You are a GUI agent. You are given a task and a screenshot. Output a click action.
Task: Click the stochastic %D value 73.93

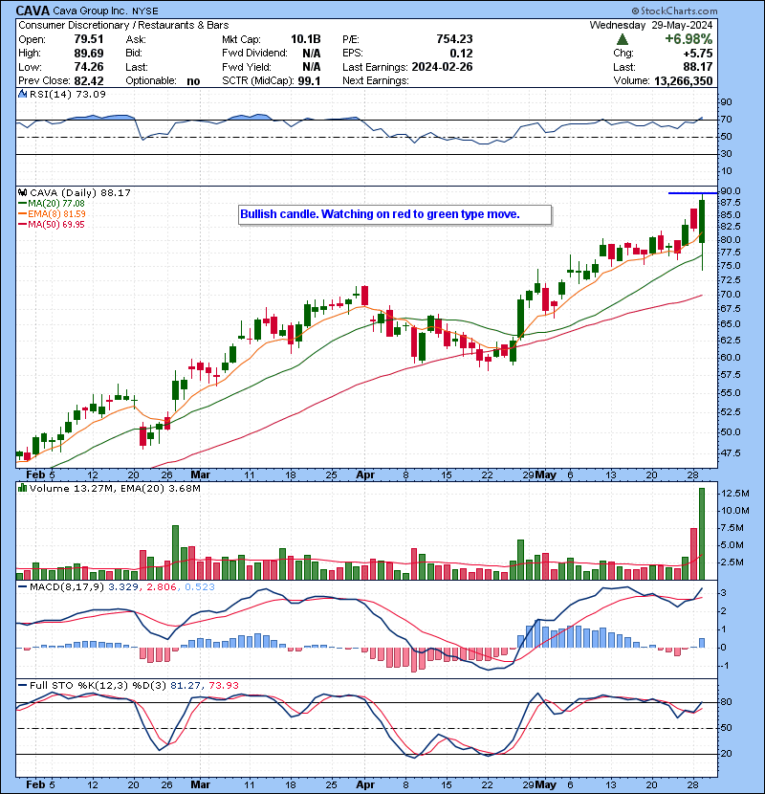click(x=224, y=686)
